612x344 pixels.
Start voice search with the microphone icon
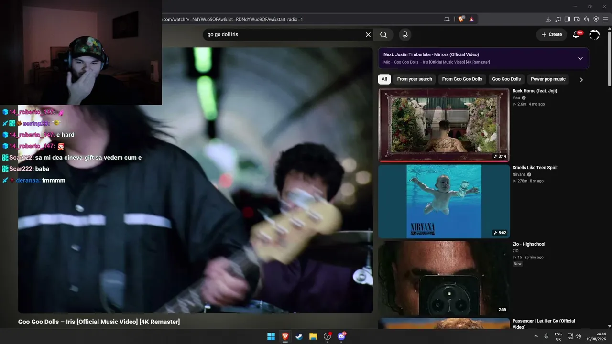405,35
